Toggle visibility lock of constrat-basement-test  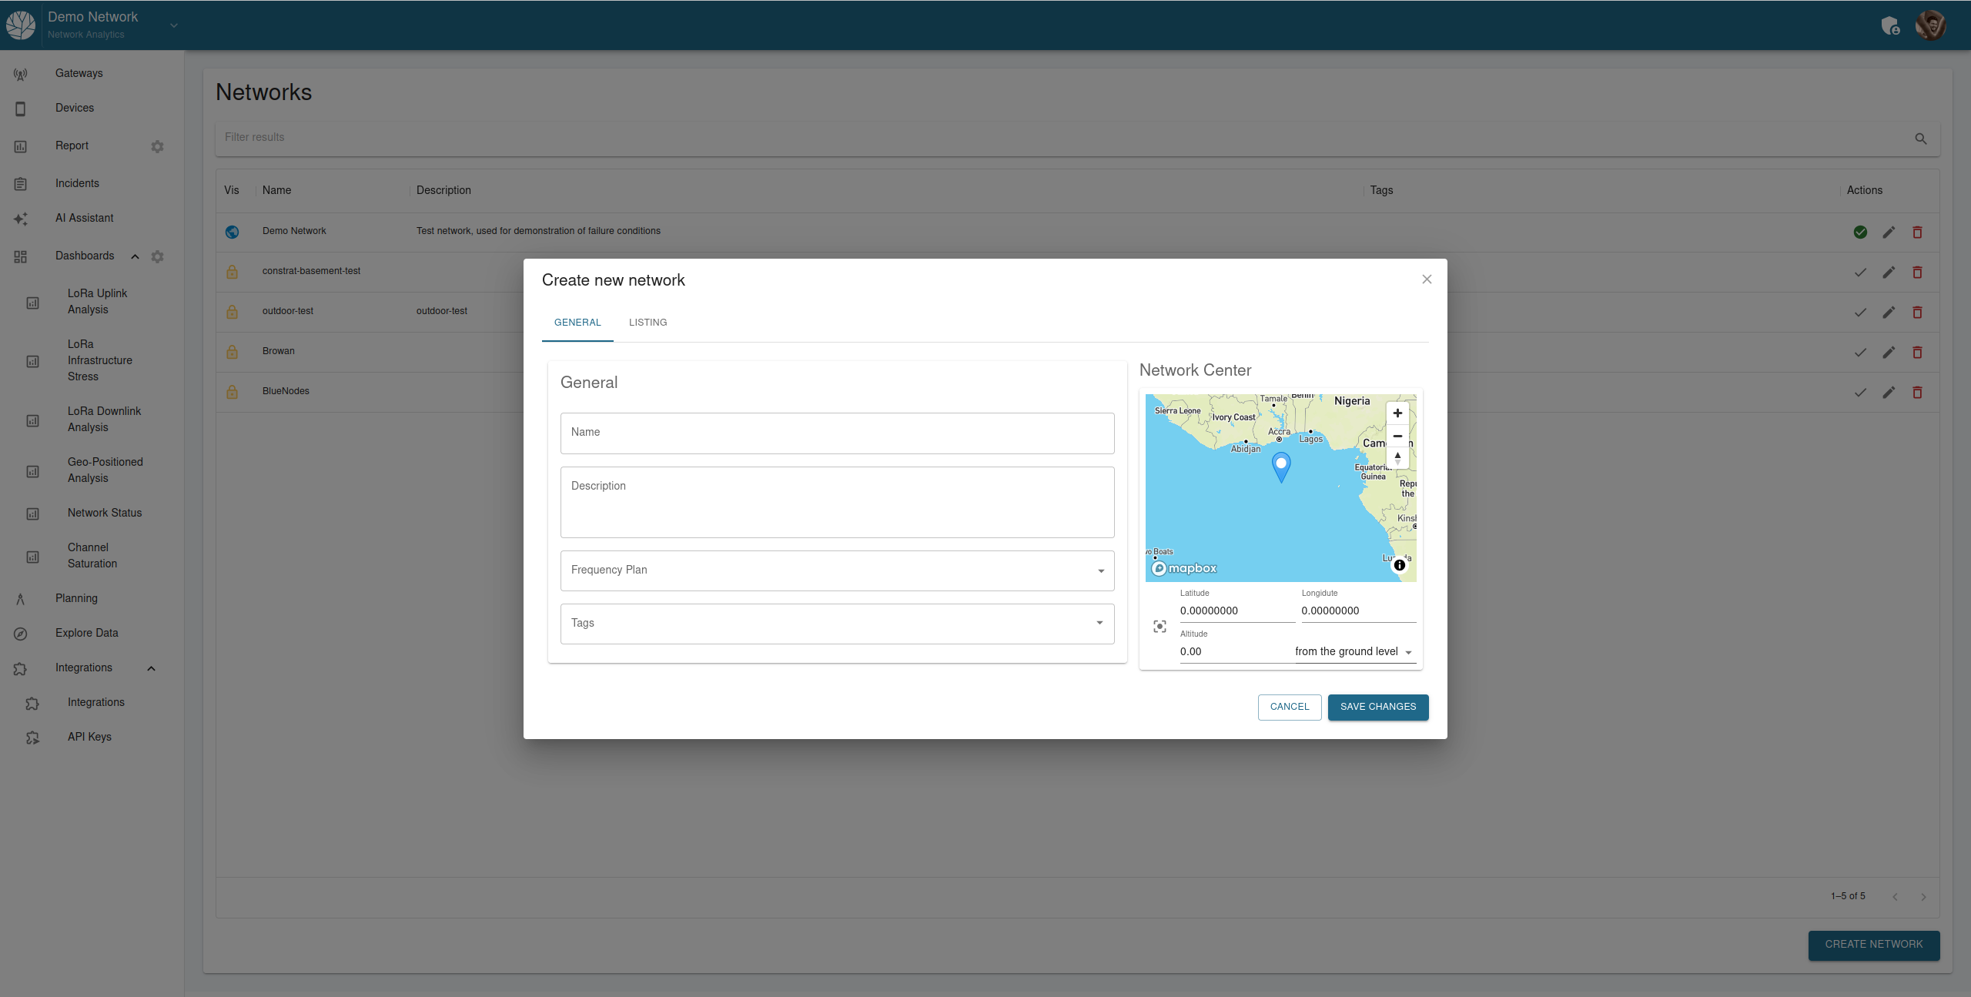(x=232, y=272)
